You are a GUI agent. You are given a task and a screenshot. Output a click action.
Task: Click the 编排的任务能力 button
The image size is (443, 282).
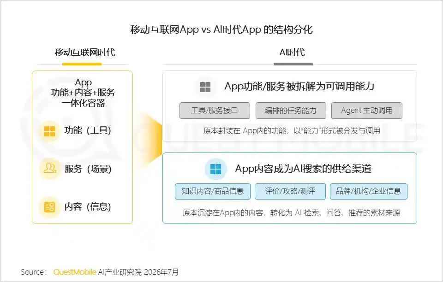[x=291, y=111]
